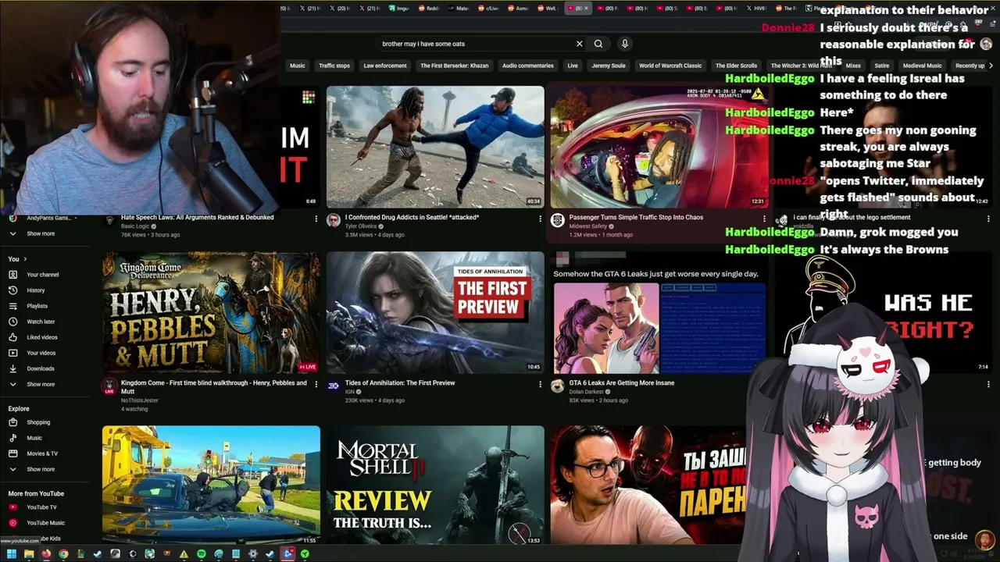
Task: Play the traffic stop bodycam thumbnail
Action: tap(659, 147)
